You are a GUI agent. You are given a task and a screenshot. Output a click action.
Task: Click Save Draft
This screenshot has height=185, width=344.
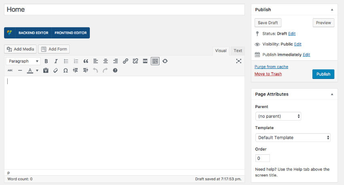pos(268,23)
